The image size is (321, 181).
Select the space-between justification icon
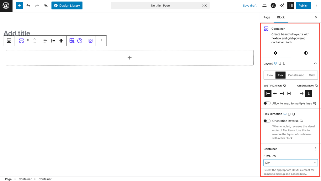(x=289, y=93)
